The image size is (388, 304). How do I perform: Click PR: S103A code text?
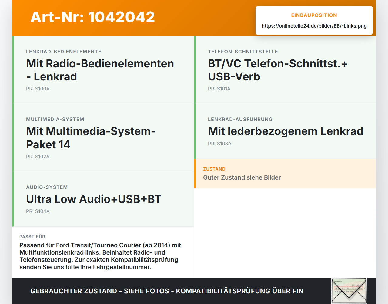click(220, 144)
